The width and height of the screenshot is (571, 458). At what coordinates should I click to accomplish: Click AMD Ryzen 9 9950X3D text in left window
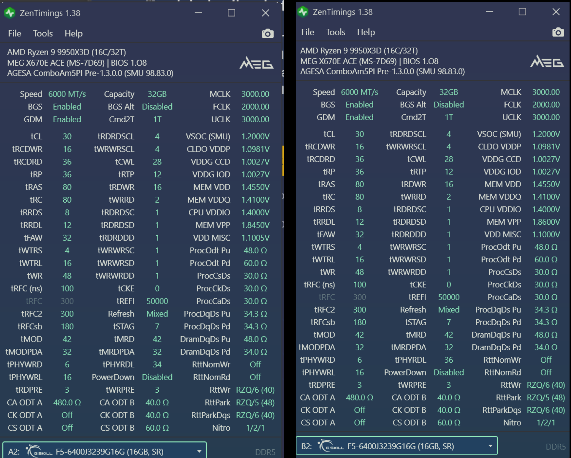67,52
